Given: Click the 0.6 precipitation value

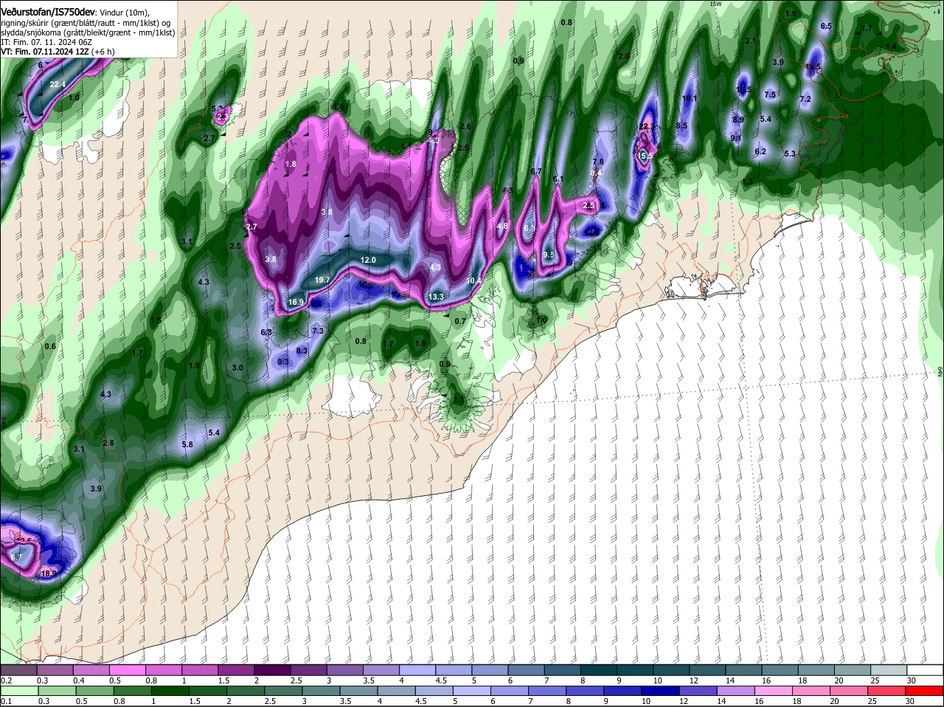Looking at the screenshot, I should point(50,347).
